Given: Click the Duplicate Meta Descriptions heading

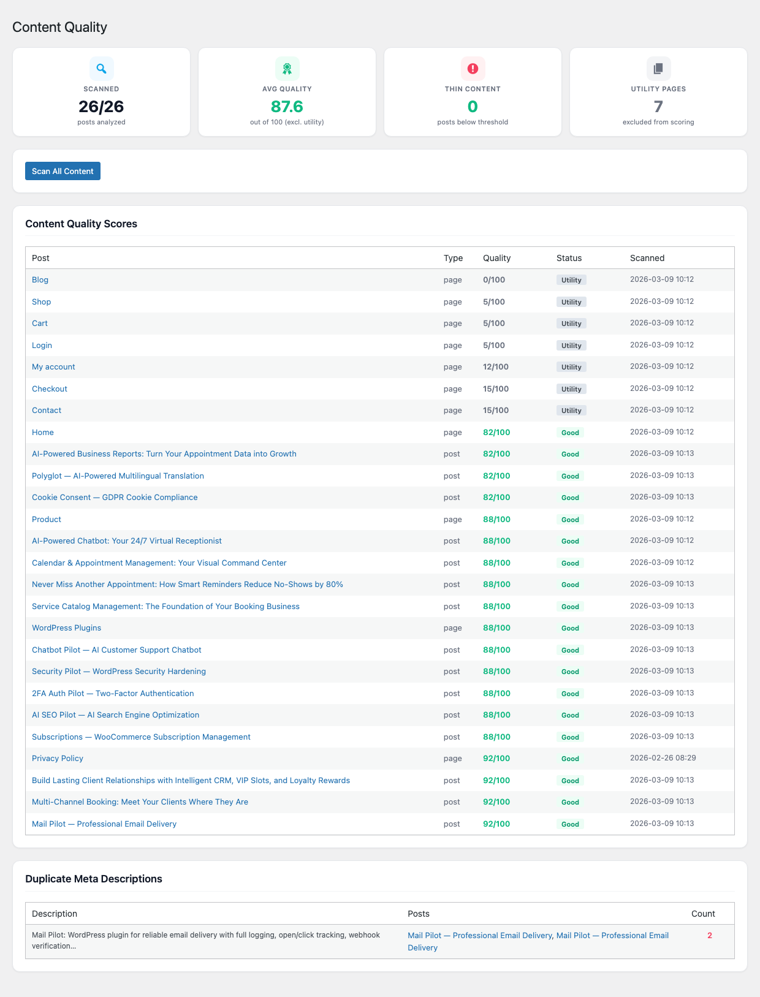Looking at the screenshot, I should (94, 879).
